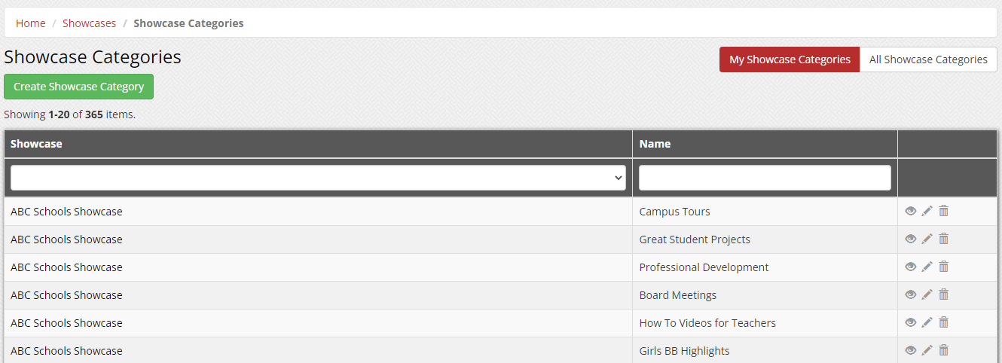The image size is (1002, 363).
Task: View the Campus Tours category
Action: [x=910, y=211]
